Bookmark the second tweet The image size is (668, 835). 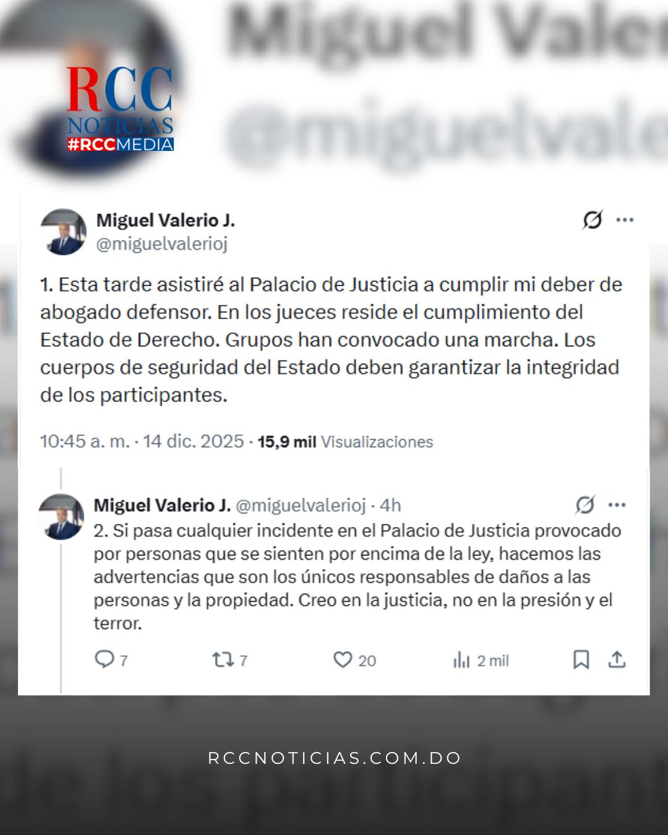581,660
